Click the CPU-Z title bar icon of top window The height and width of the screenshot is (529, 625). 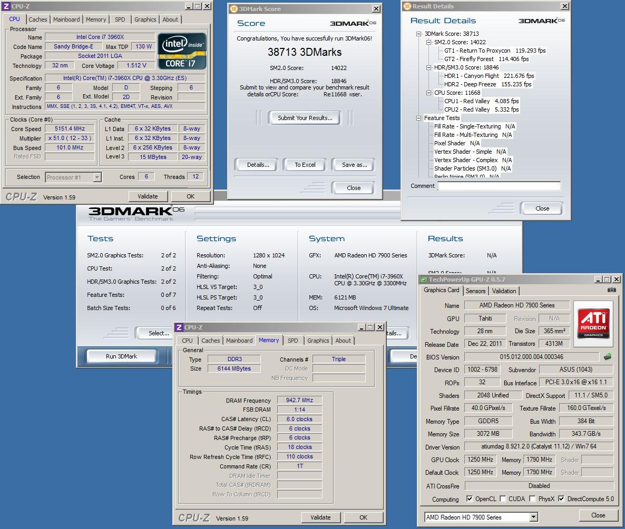click(x=6, y=6)
